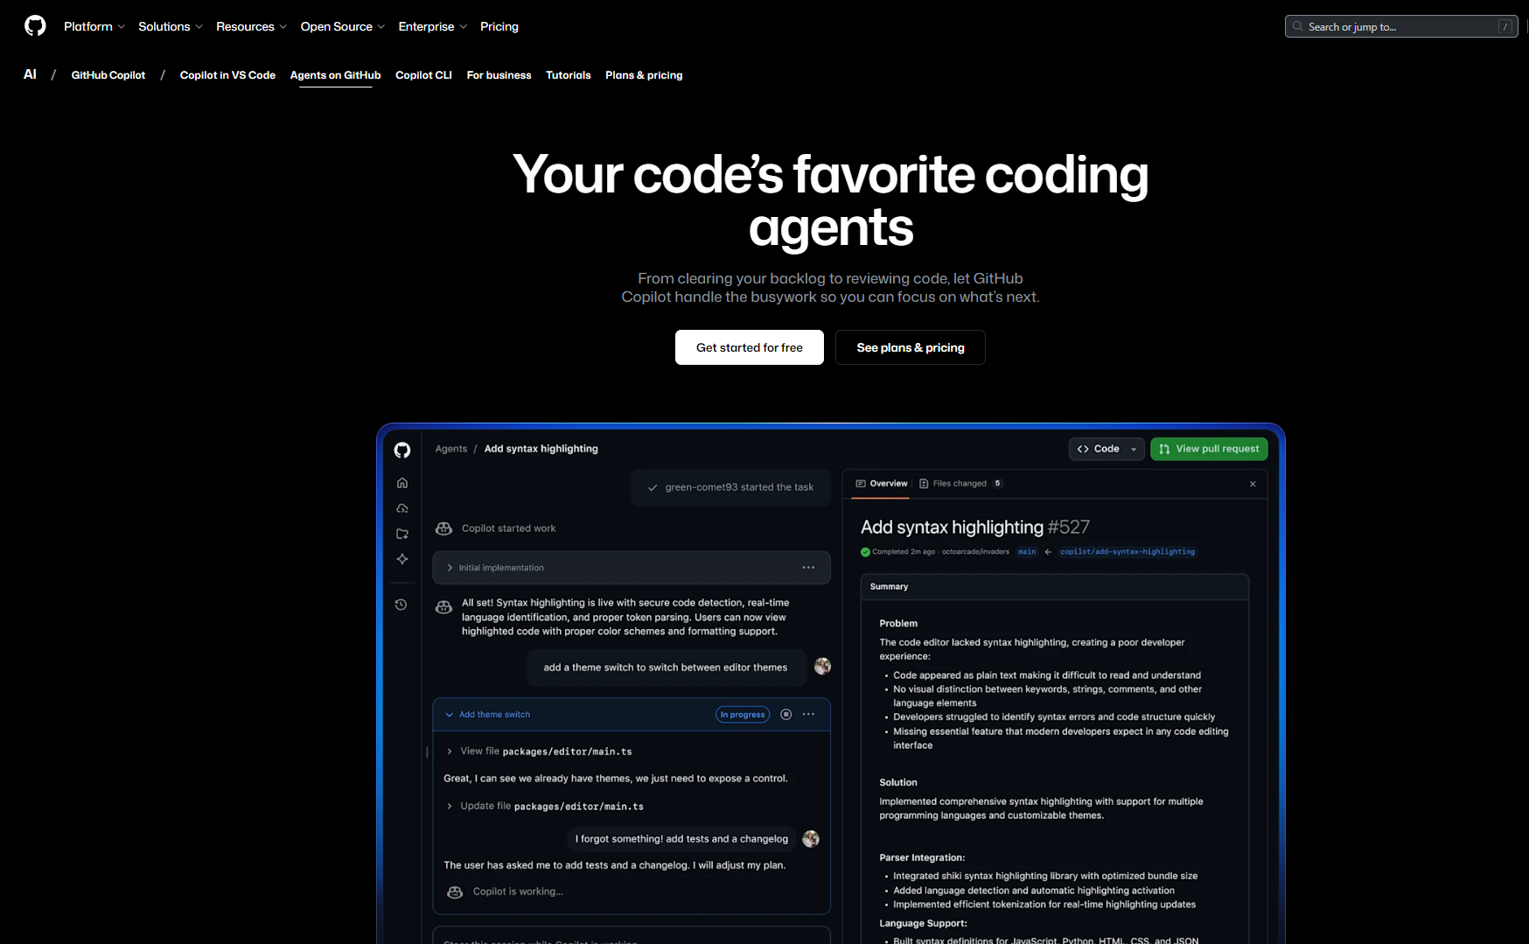This screenshot has width=1529, height=944.
Task: Click 'View pull request'
Action: tap(1209, 449)
